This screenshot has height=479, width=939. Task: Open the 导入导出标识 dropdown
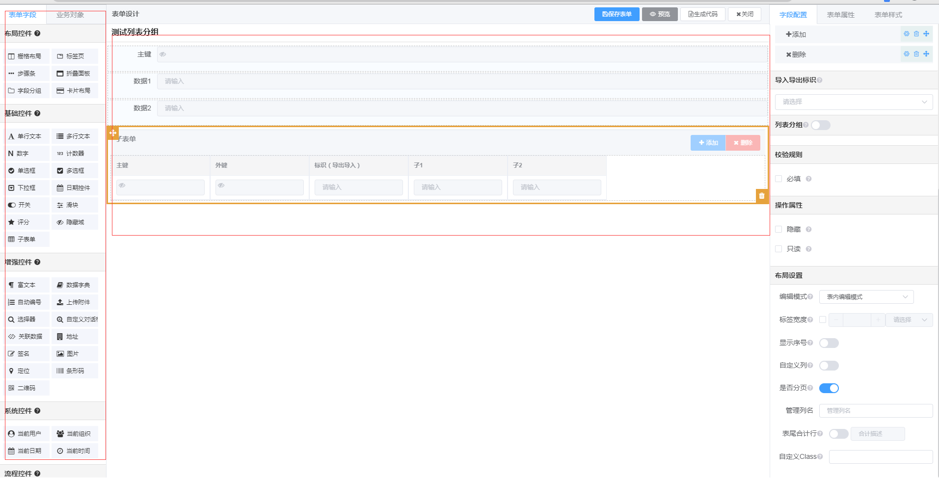(854, 102)
